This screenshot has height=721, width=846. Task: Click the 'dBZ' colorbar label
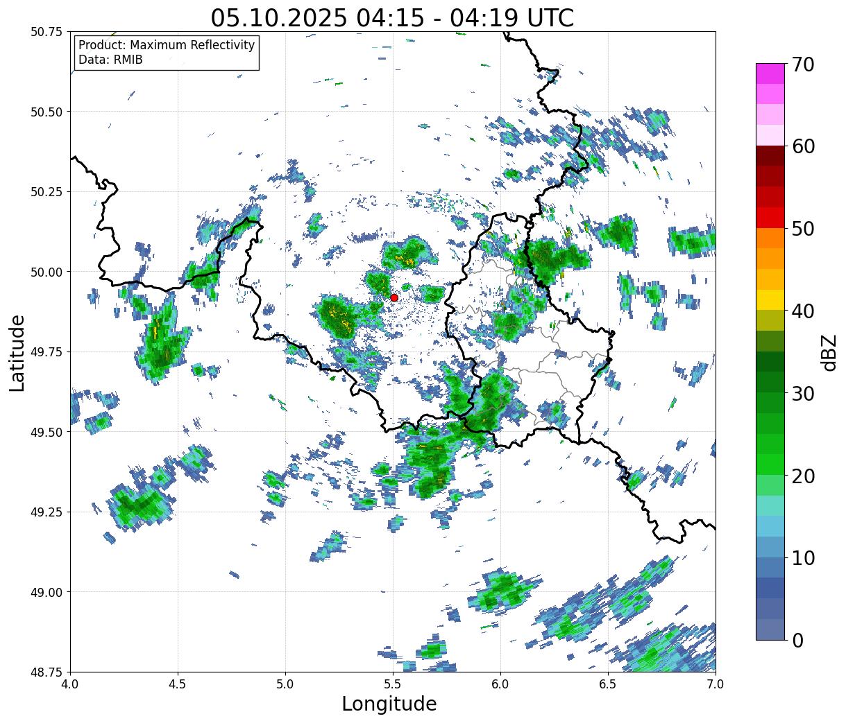[x=829, y=352]
